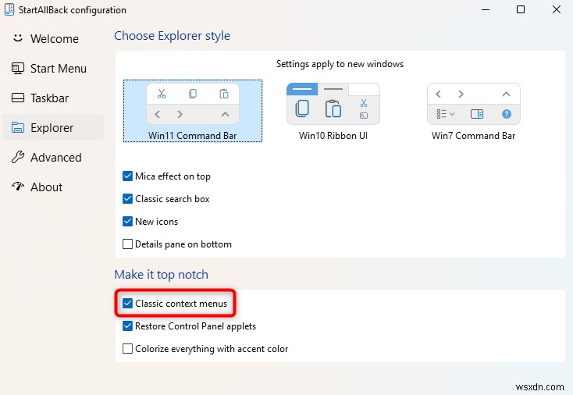Screen dimensions: 573x395
Task: Click scissors icon in Win11 preview
Action: click(x=161, y=94)
